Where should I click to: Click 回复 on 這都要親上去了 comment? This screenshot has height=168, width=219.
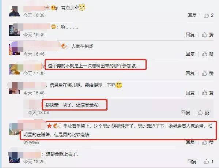[192, 161]
